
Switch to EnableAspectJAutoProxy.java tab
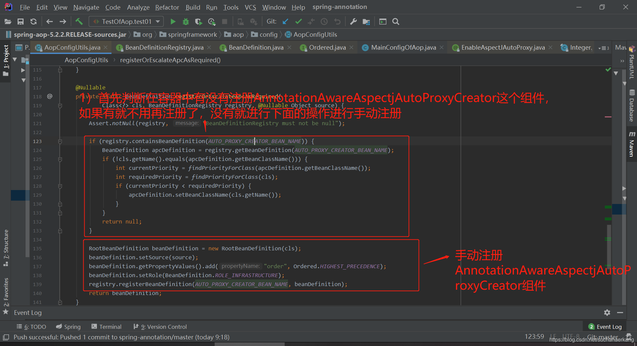click(503, 48)
